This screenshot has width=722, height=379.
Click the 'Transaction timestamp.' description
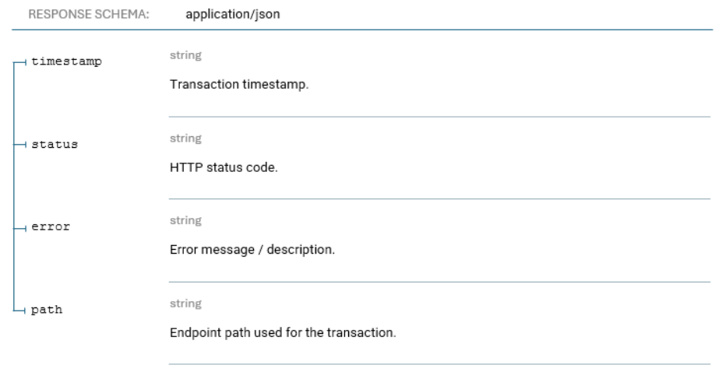pos(239,85)
